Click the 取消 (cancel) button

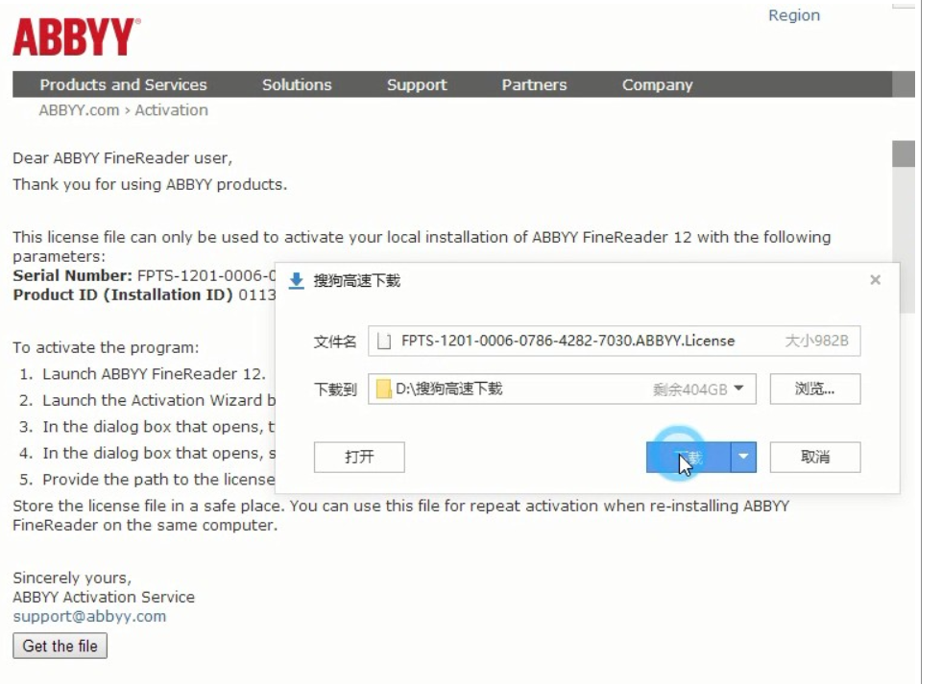coord(815,458)
